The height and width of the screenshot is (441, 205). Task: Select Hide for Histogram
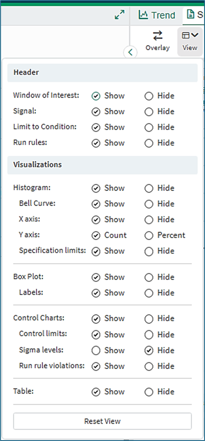[x=149, y=188]
